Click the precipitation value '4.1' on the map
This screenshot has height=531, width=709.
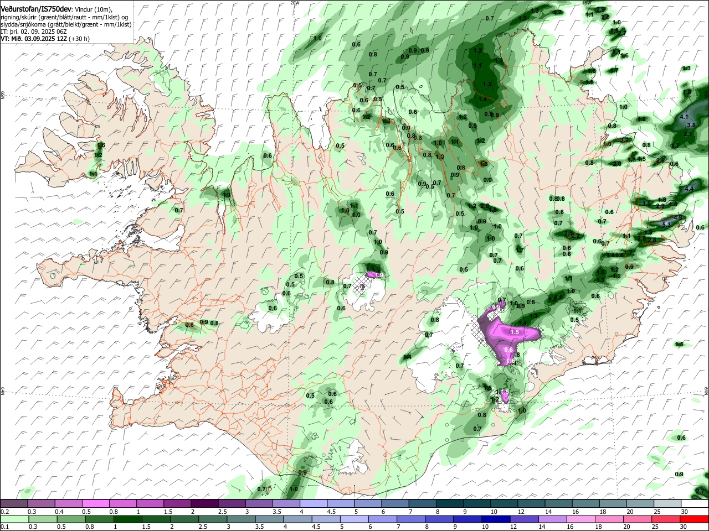684,117
